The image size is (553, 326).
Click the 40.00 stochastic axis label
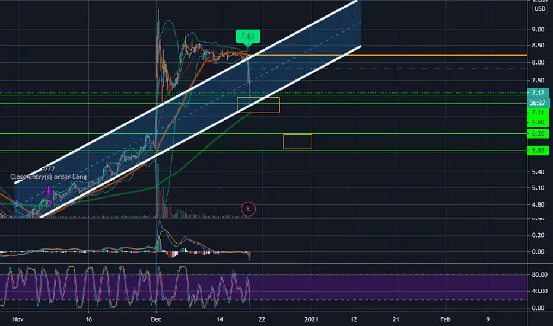[x=539, y=292]
